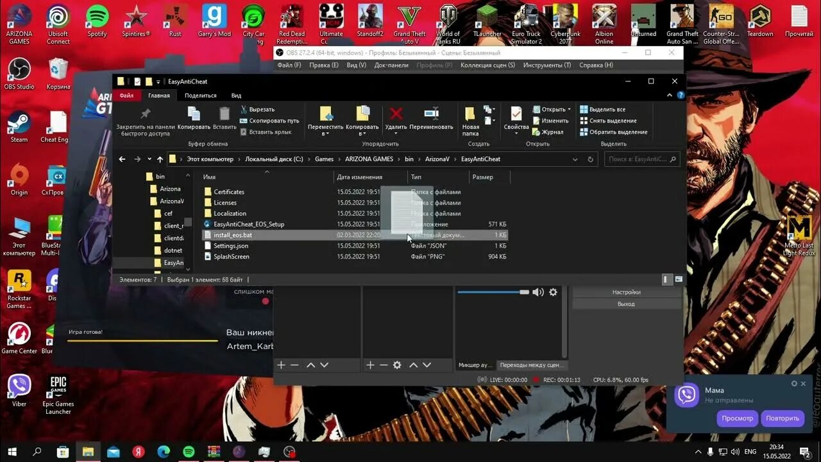Open OBS Коллекция сцен (S) menu
The image size is (821, 462).
pos(487,65)
